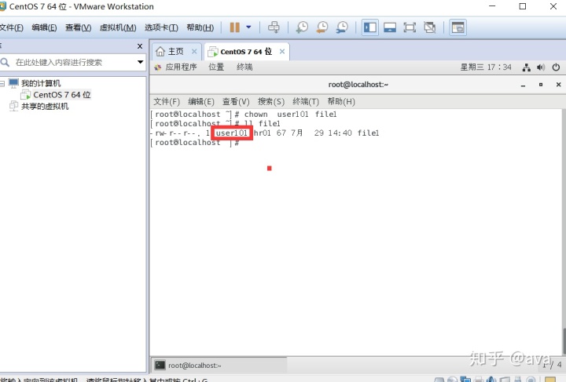Click the VMware pause virtual machine button
The height and width of the screenshot is (382, 566).
[x=234, y=27]
